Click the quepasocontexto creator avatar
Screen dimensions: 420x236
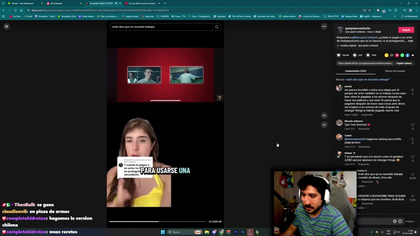[x=340, y=30]
